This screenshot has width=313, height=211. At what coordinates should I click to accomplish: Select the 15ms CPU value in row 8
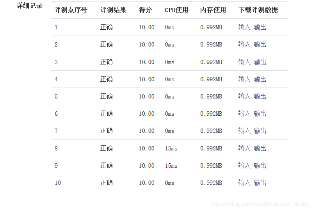pos(171,148)
